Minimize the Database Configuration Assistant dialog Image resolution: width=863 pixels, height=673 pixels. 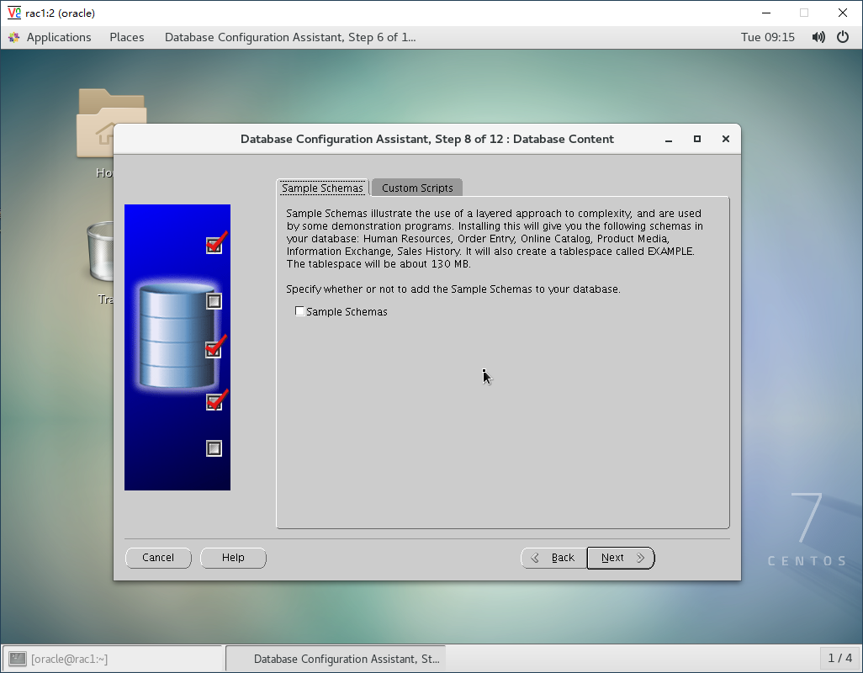coord(669,139)
